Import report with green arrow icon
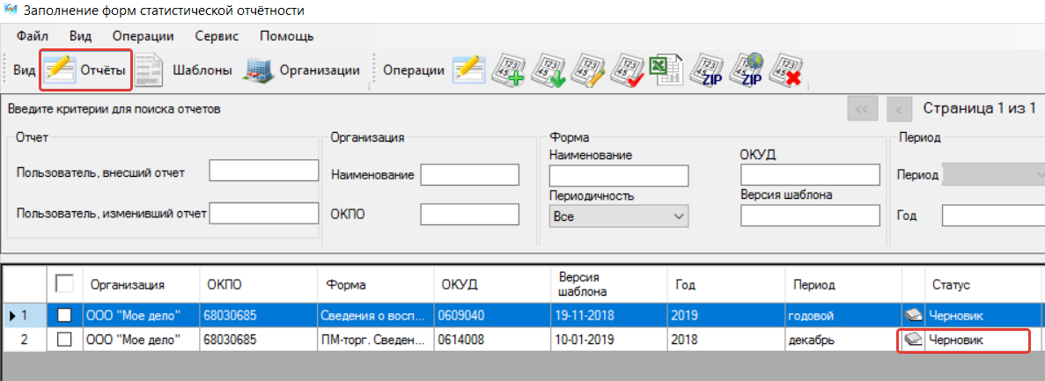The image size is (1045, 381). tap(550, 70)
